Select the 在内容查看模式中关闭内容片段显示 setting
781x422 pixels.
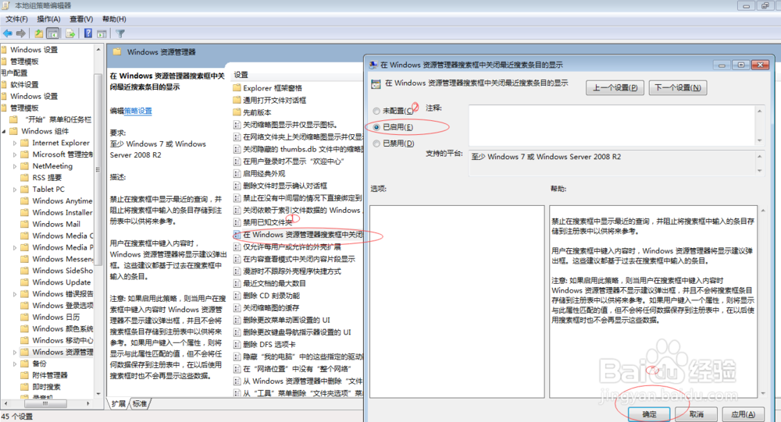[x=298, y=259]
